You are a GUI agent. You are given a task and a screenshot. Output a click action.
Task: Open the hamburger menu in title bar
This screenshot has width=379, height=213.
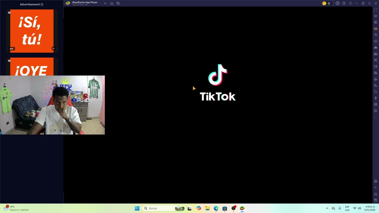click(350, 3)
